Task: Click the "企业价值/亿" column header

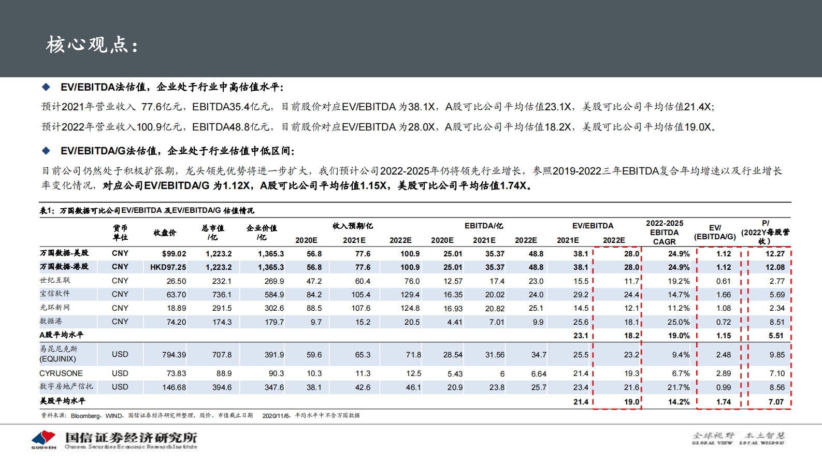Action: point(262,233)
